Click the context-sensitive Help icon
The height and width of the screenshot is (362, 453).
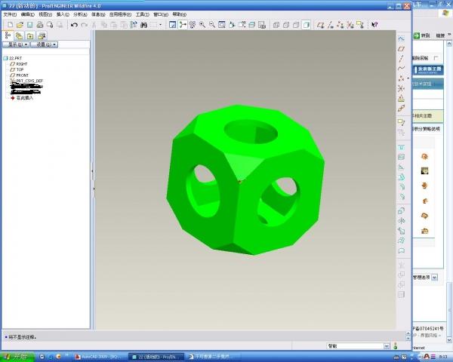pos(374,25)
